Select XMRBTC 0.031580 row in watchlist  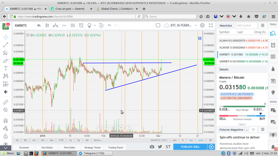(x=242, y=55)
